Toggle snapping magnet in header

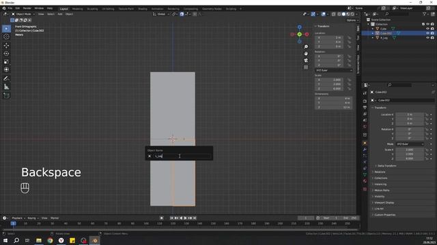(x=182, y=14)
